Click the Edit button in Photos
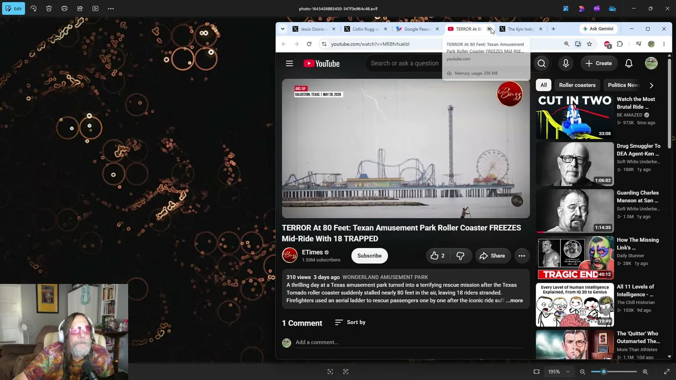Viewport: 676px width, 380px height. click(x=14, y=8)
